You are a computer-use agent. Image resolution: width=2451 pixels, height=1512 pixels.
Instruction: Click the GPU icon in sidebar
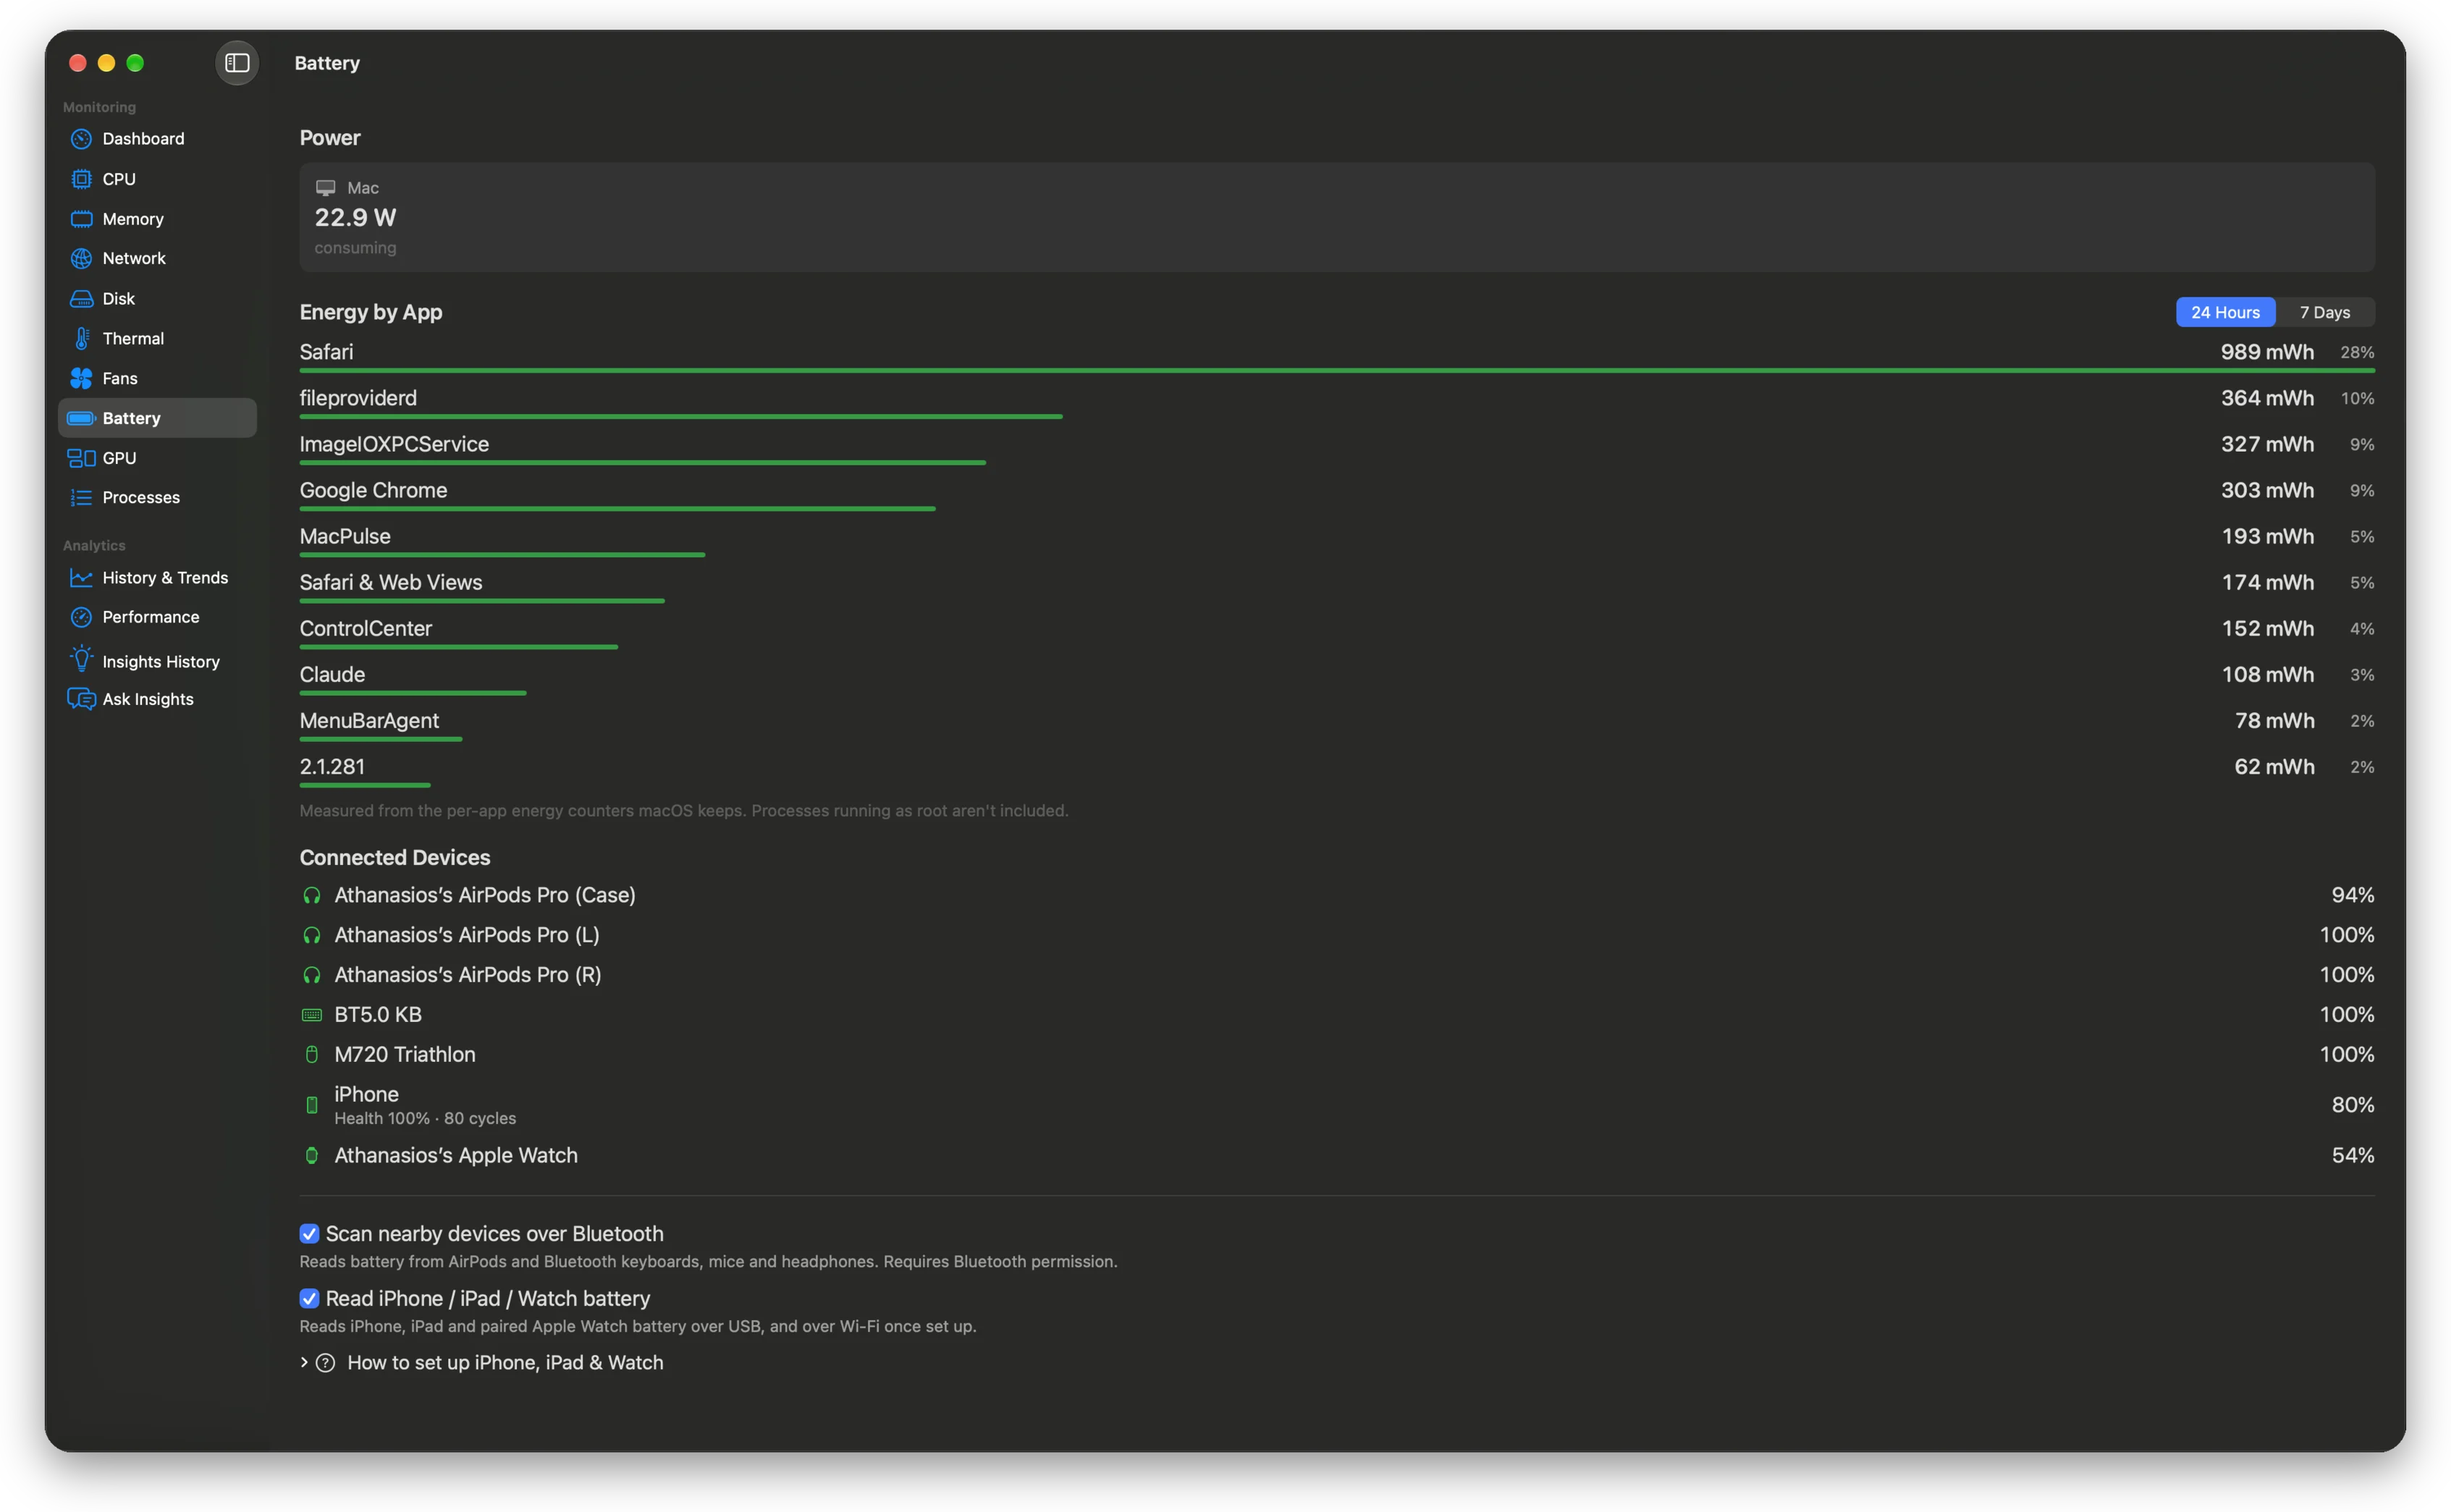[x=81, y=458]
